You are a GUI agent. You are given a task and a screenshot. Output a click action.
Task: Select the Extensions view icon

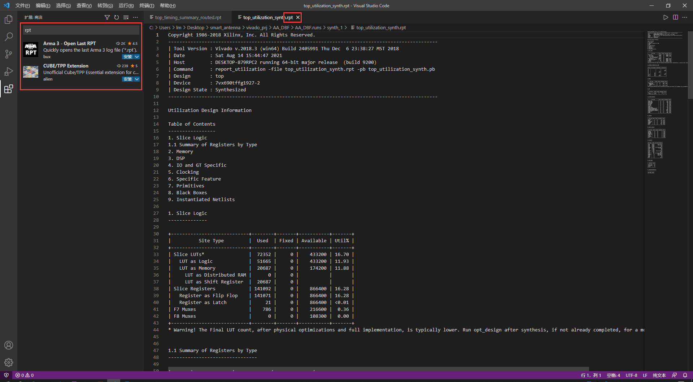[x=9, y=89]
